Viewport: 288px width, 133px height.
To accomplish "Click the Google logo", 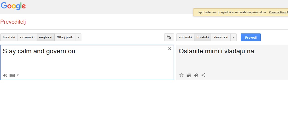I will pos(13,6).
